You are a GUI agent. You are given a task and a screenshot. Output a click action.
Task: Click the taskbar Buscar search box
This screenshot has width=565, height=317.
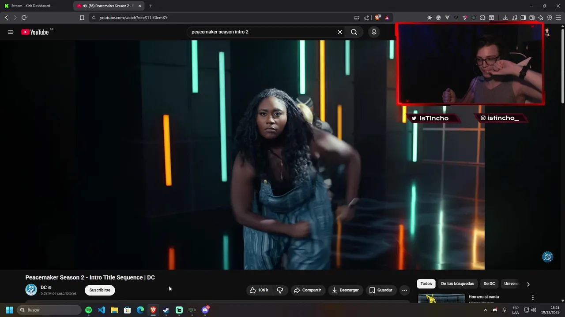tap(49, 310)
